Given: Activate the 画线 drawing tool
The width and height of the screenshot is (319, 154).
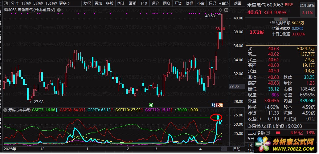Looking at the screenshot, I should click(133, 3).
